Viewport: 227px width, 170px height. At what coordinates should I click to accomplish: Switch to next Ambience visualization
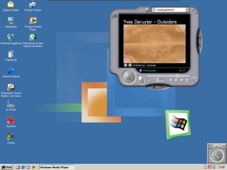tap(130, 65)
